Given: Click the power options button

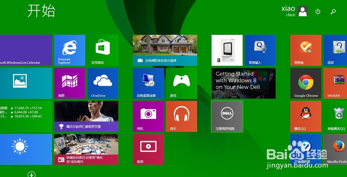Looking at the screenshot, I should pos(318,11).
